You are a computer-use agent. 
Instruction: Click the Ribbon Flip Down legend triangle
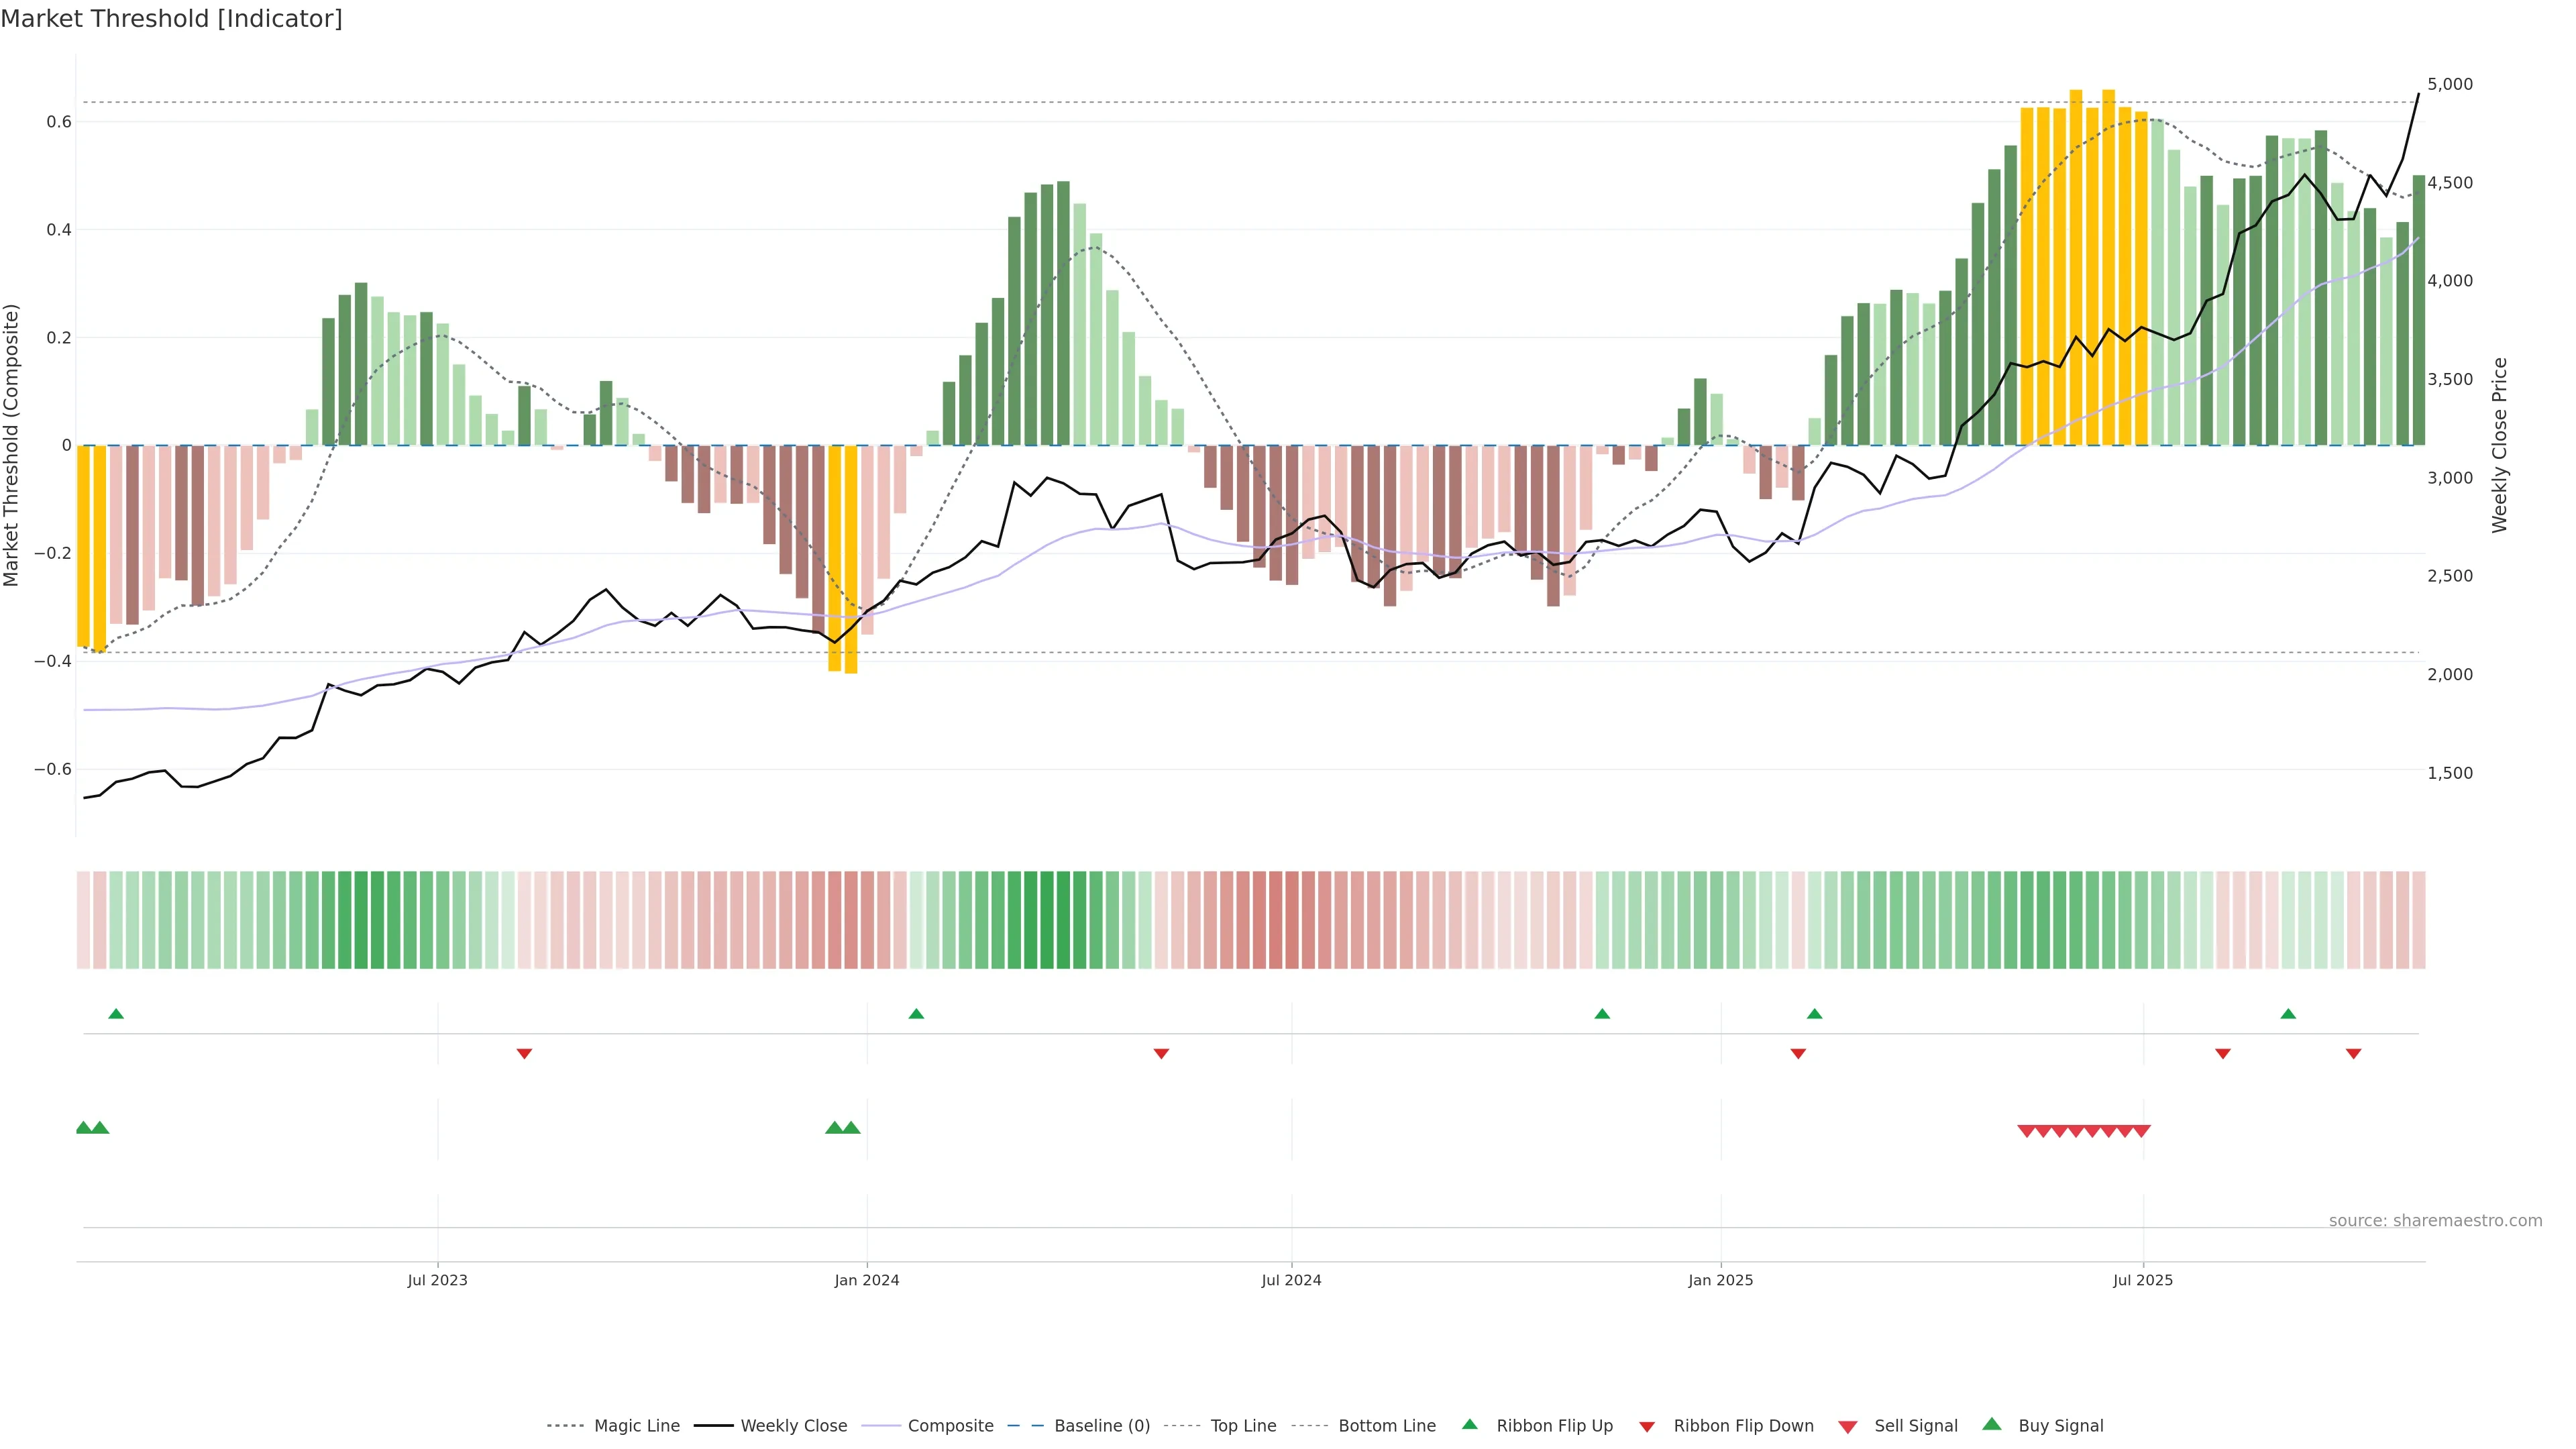point(1647,1427)
